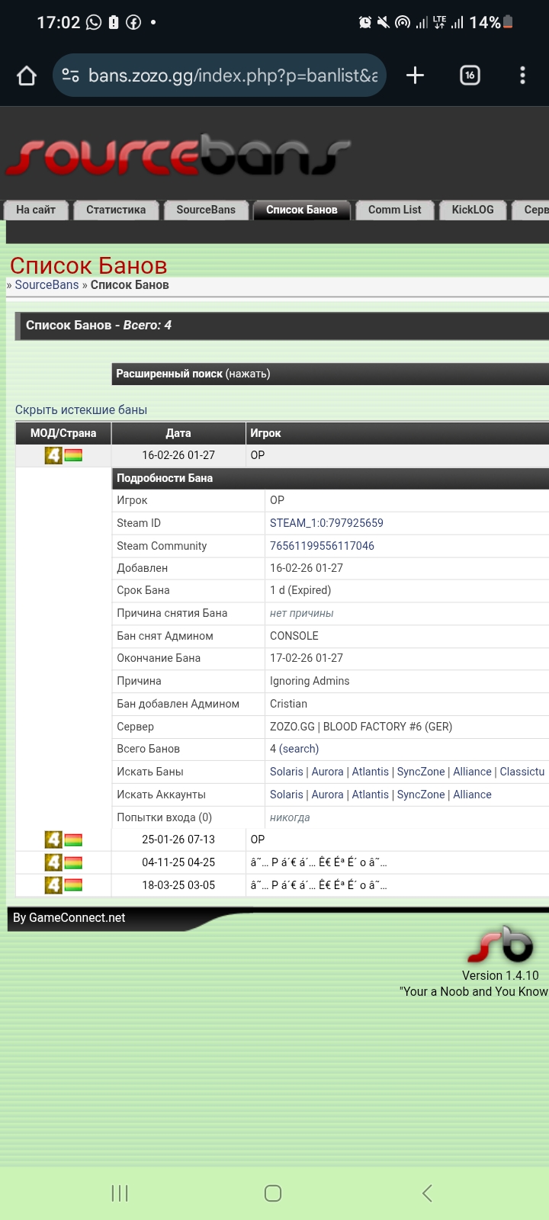Collapse the 16-02-26 01-27 ban row
The height and width of the screenshot is (1220, 549).
coord(178,455)
